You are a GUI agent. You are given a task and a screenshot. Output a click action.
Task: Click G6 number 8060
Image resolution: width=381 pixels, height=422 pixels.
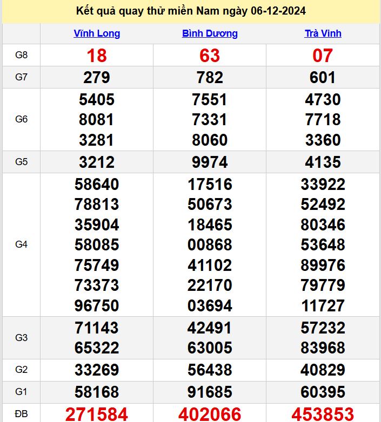210,140
